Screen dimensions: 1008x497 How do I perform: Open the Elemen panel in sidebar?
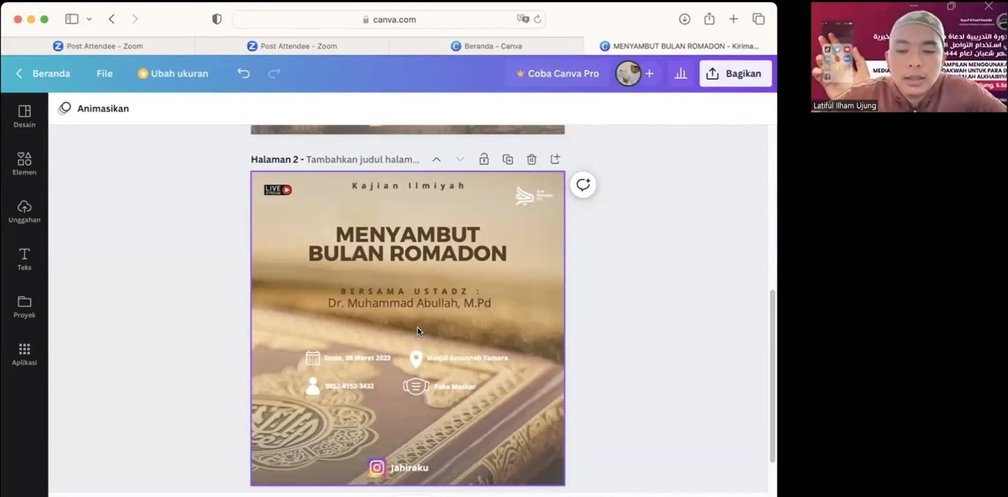point(24,163)
